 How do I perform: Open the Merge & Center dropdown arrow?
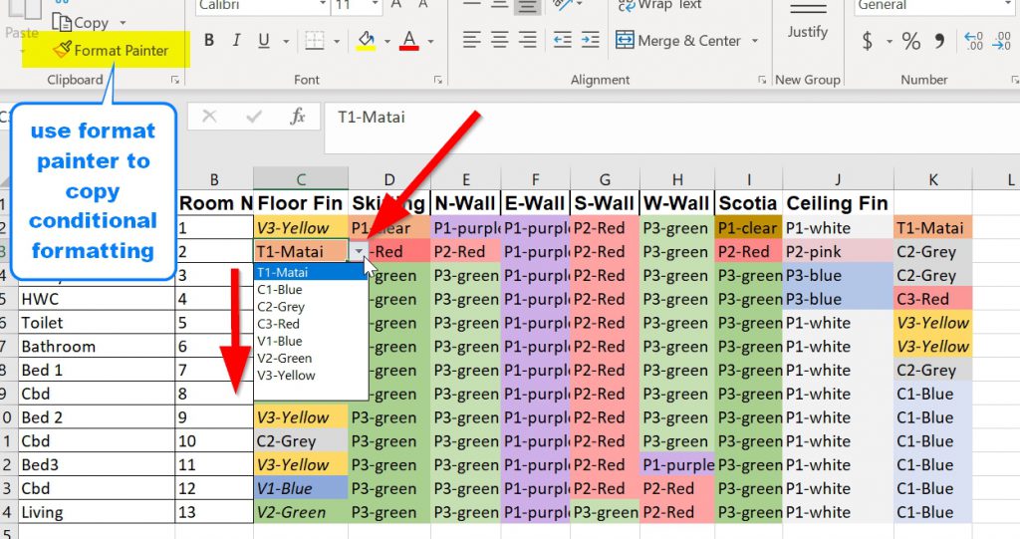coord(755,41)
